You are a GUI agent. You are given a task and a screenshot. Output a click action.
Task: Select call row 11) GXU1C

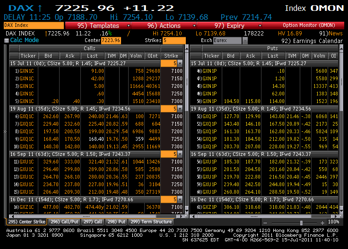pyautogui.click(x=96, y=162)
